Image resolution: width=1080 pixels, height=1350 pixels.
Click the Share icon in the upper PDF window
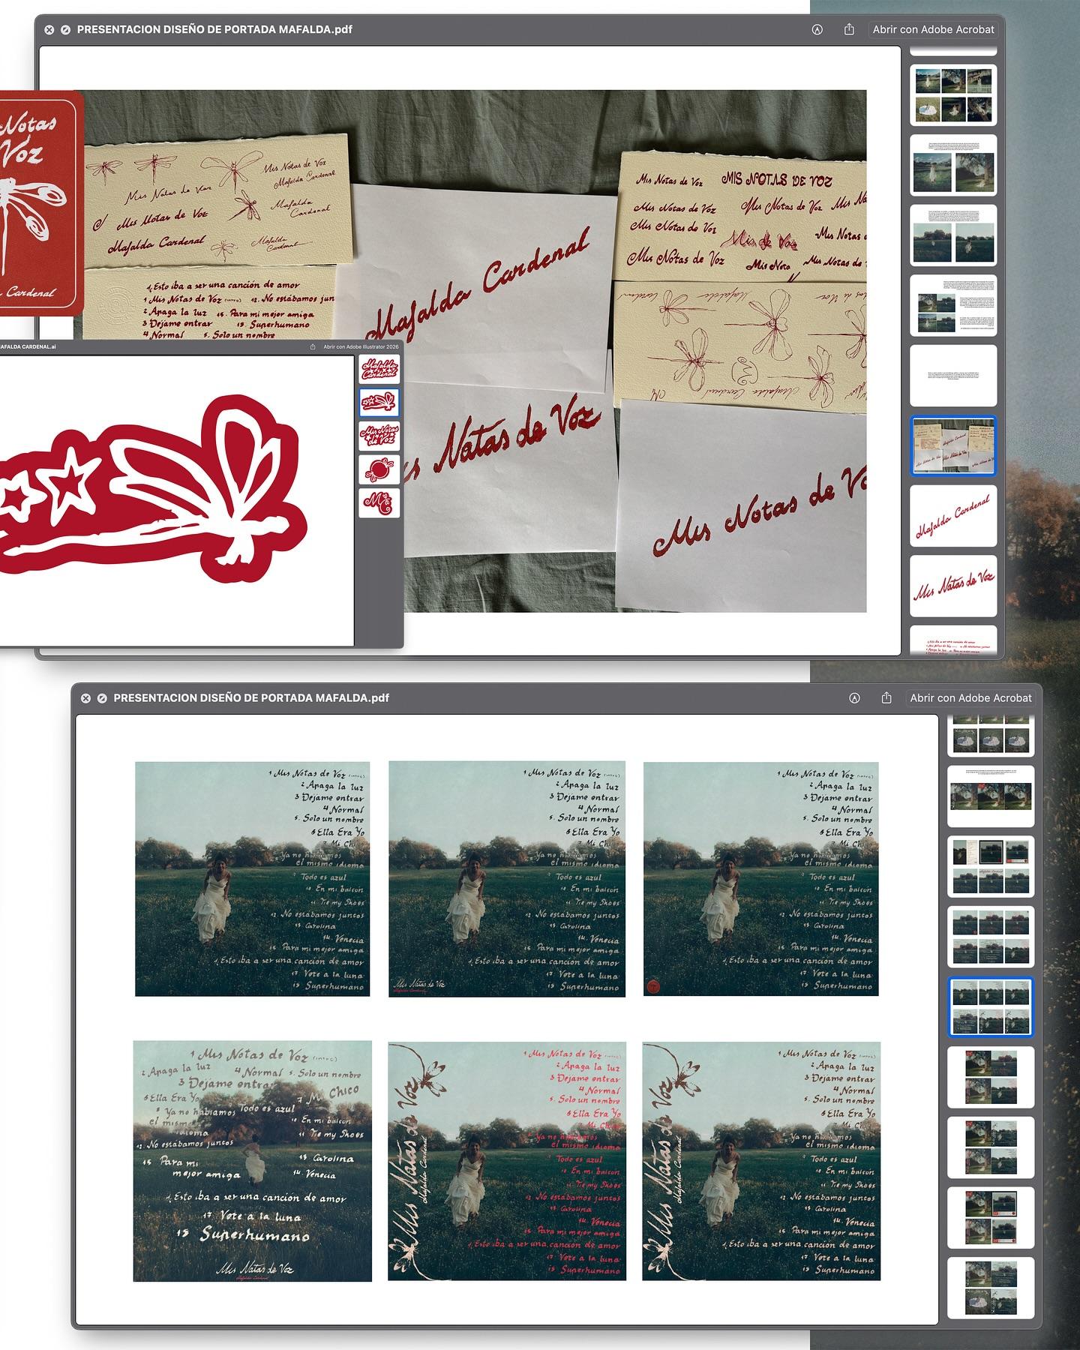849,29
